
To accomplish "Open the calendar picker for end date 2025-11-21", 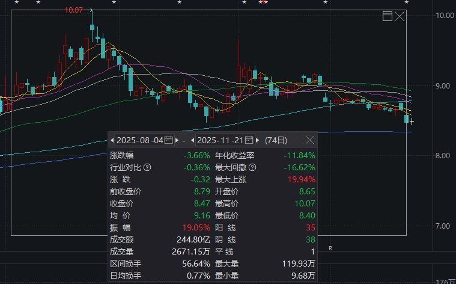I will coord(249,140).
